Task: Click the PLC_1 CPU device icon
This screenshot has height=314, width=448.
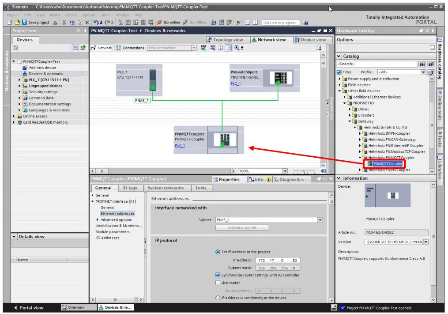Action: [x=153, y=79]
